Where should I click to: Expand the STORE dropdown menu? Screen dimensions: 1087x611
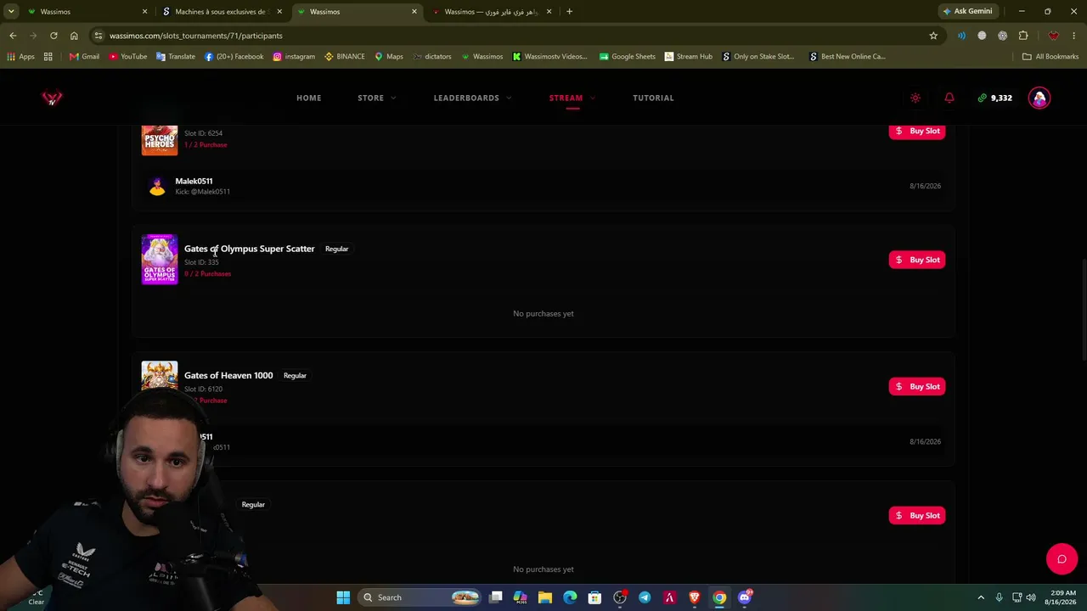377,98
